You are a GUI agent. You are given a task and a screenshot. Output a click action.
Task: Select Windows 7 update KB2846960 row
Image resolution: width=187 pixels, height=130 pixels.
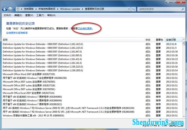click(92, 97)
